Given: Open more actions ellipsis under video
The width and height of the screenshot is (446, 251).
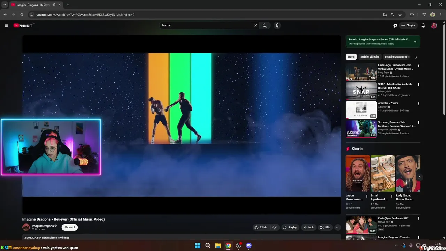Looking at the screenshot, I should point(338,227).
